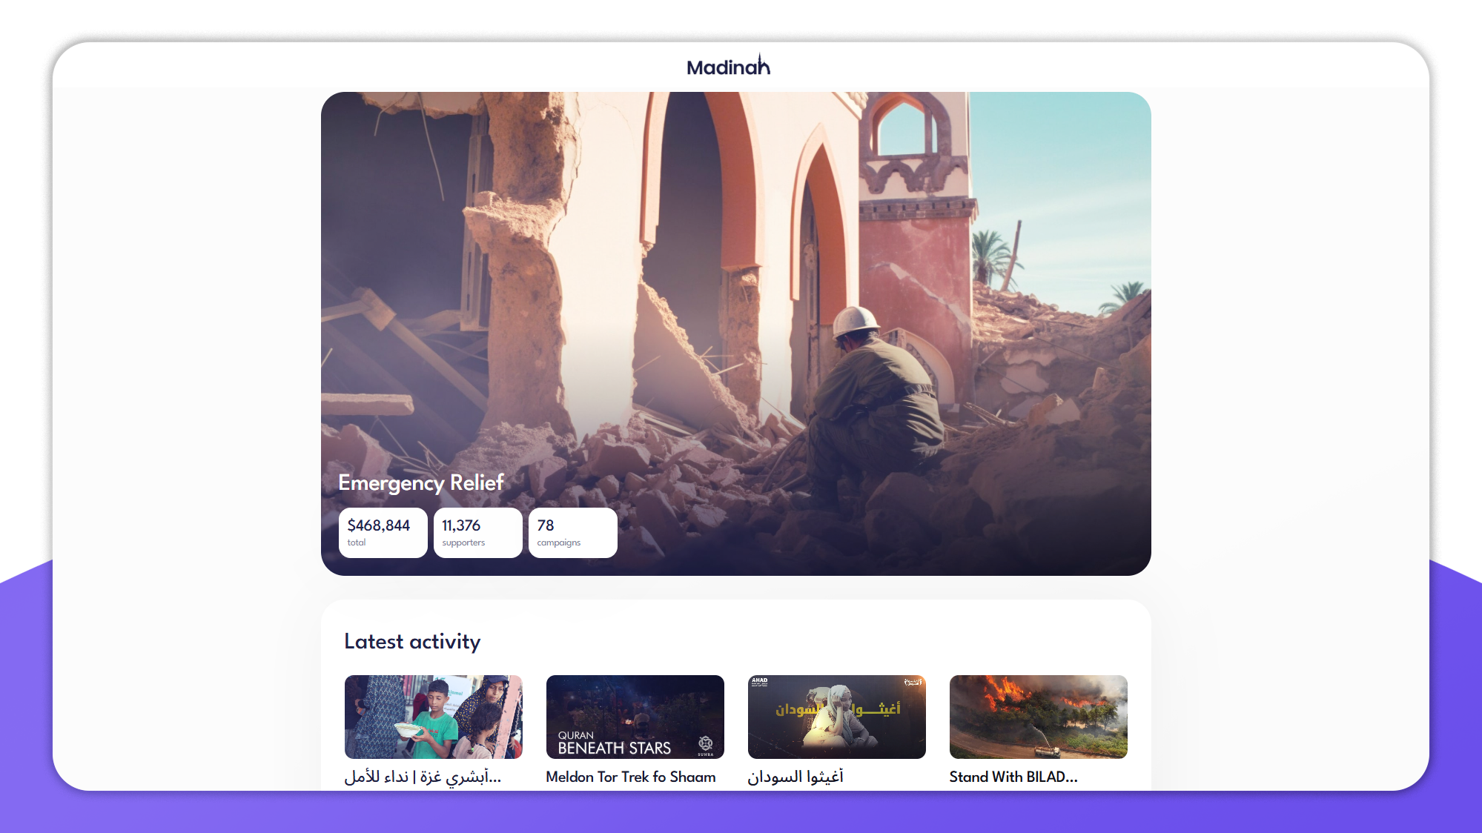Open the أبشري غزة campaign title
The width and height of the screenshot is (1482, 833).
coord(423,777)
